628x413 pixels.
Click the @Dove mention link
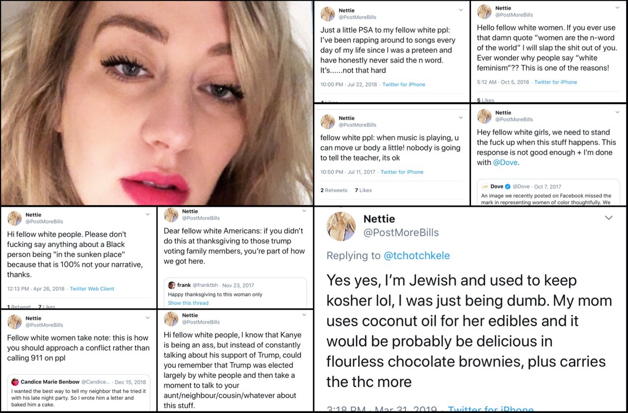click(506, 163)
